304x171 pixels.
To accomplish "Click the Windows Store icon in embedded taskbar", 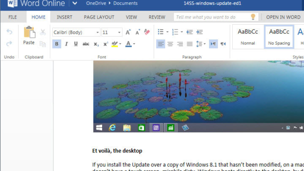I will point(142,128).
